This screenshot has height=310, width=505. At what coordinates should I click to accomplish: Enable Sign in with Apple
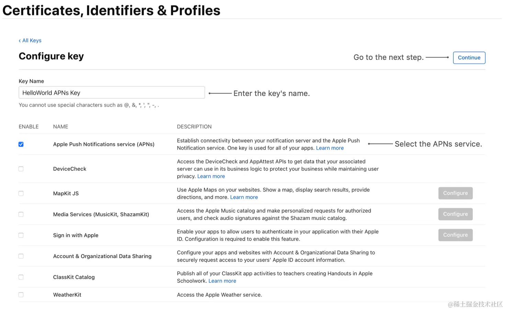tap(21, 235)
